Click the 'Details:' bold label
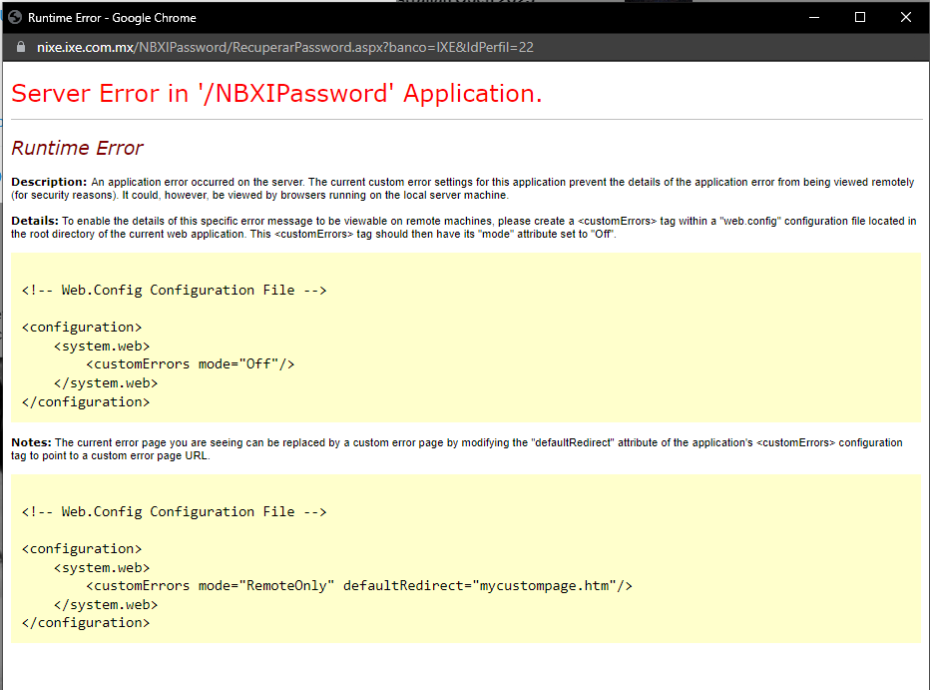Image resolution: width=930 pixels, height=690 pixels. pyautogui.click(x=34, y=221)
